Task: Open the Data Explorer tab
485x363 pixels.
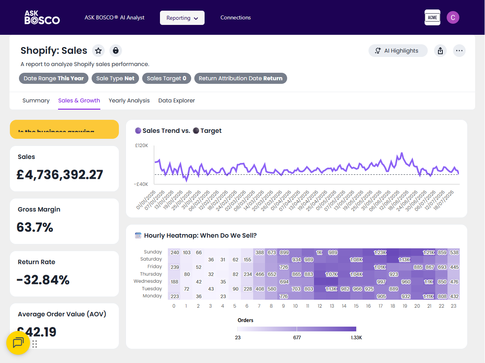Action: pyautogui.click(x=177, y=100)
